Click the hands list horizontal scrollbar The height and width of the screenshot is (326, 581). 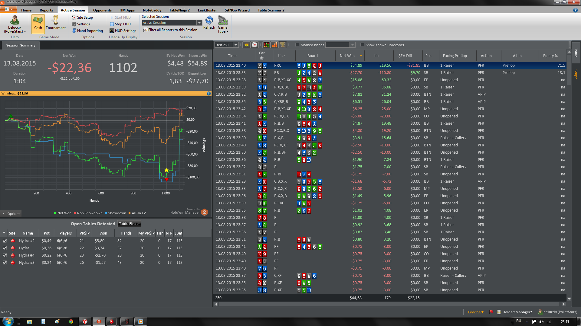(x=390, y=304)
